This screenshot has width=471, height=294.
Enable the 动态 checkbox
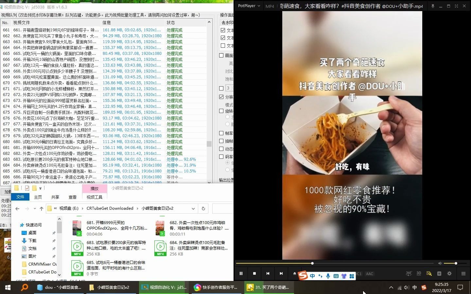click(x=221, y=149)
